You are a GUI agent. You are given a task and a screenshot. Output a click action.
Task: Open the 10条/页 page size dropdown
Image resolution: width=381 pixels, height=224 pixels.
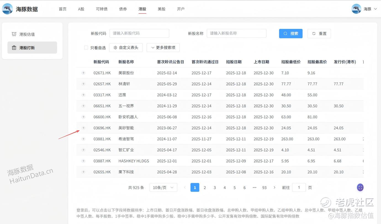click(x=163, y=187)
